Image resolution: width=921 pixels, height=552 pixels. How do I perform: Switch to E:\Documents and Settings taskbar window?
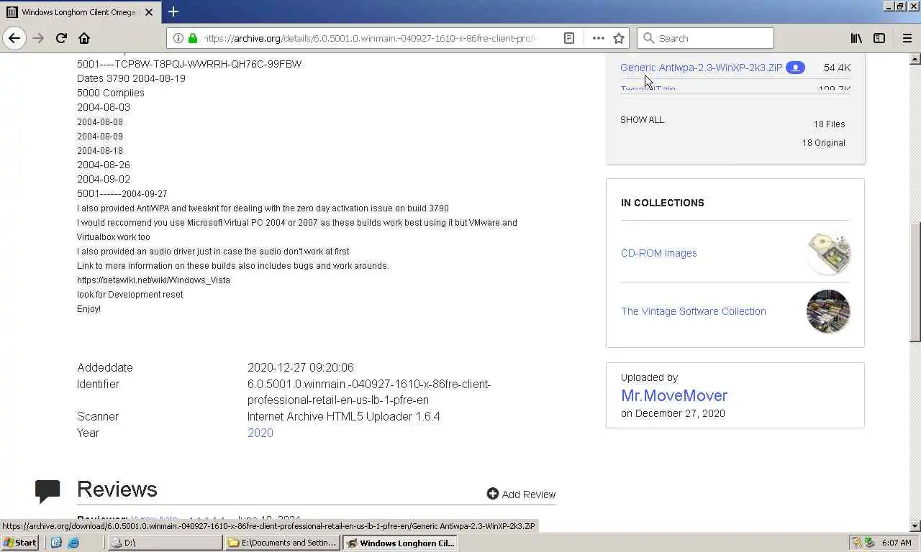(x=282, y=543)
